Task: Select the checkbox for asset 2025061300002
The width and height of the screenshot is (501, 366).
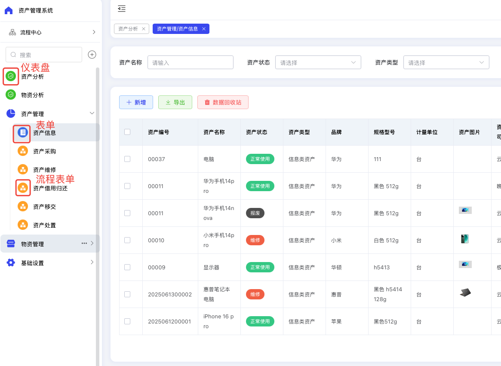Action: pos(127,294)
